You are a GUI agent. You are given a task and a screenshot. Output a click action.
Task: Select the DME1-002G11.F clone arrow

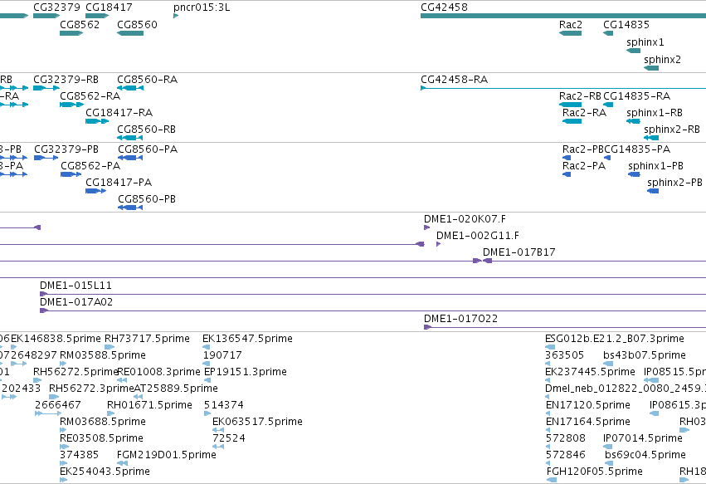439,244
